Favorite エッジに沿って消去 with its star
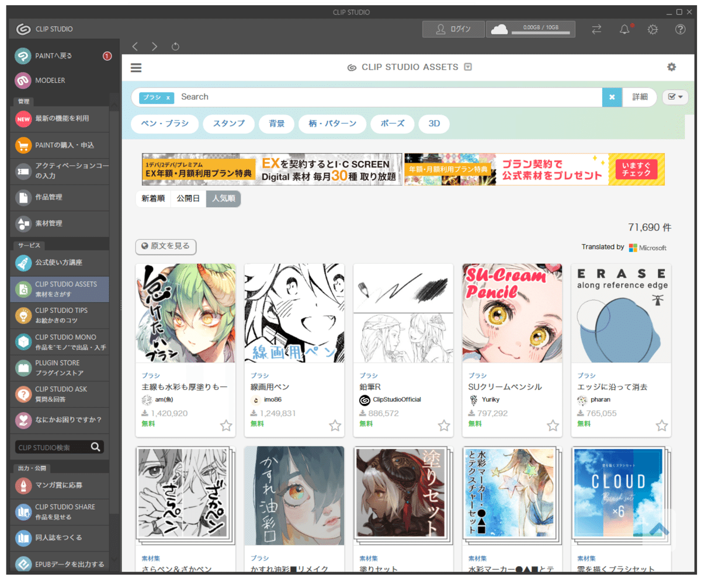The width and height of the screenshot is (701, 578). pyautogui.click(x=661, y=426)
